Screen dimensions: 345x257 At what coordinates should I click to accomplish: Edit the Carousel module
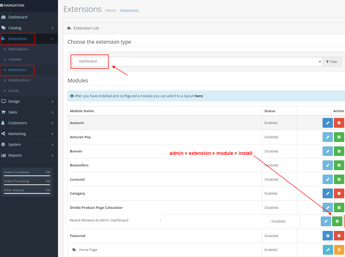[328, 179]
